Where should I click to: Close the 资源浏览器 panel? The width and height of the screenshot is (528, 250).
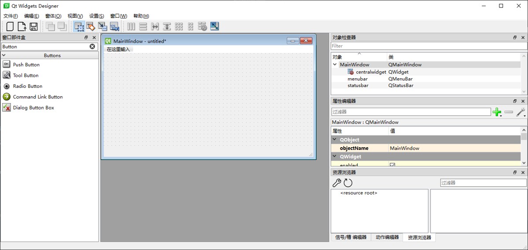click(523, 173)
